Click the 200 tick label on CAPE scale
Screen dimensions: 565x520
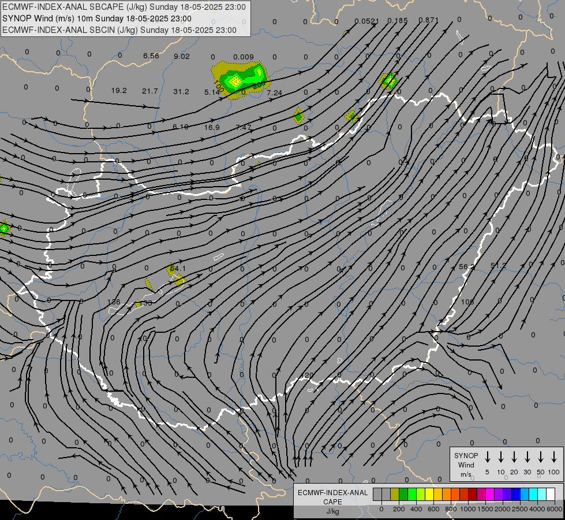(x=399, y=509)
